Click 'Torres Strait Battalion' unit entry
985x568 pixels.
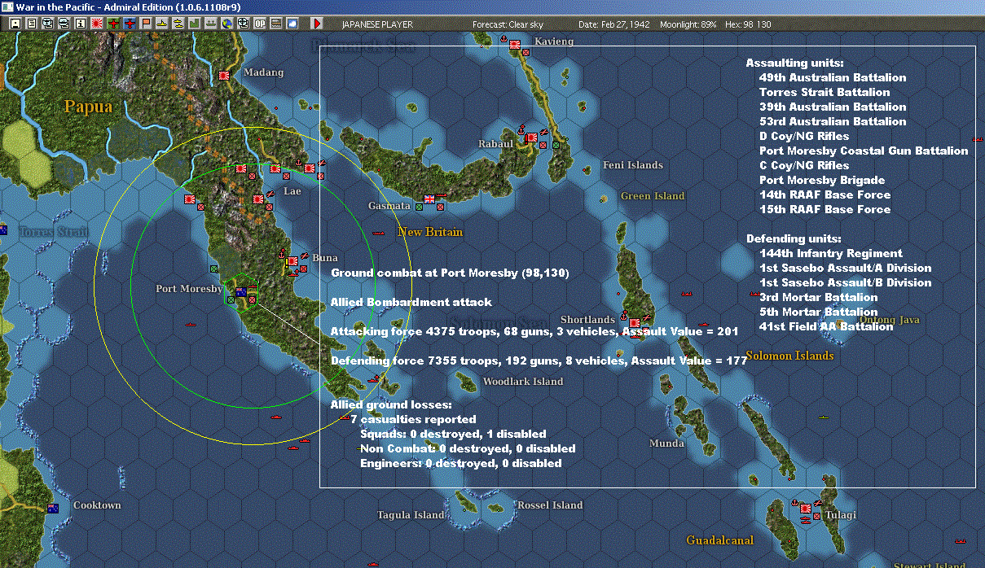coord(824,92)
